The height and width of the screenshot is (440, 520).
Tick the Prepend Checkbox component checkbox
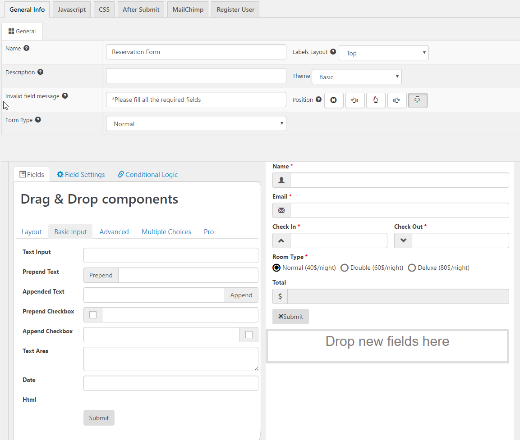pyautogui.click(x=93, y=315)
